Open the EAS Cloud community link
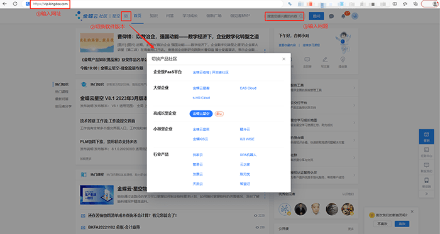440x234 pixels. click(x=248, y=88)
